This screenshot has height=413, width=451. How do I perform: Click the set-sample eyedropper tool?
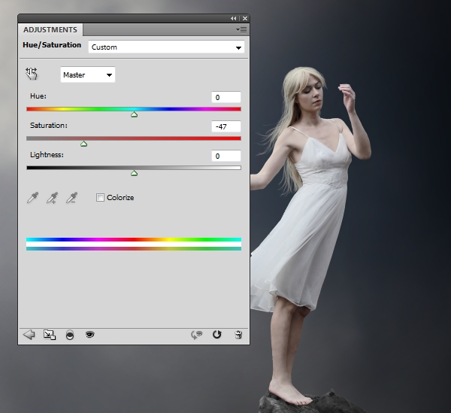[x=32, y=198]
